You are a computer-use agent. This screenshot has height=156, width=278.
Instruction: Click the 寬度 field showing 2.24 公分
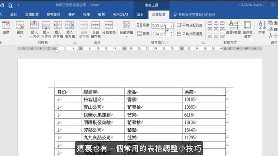click(x=161, y=34)
